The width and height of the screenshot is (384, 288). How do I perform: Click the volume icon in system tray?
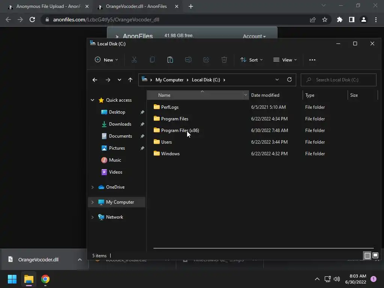[337, 279]
